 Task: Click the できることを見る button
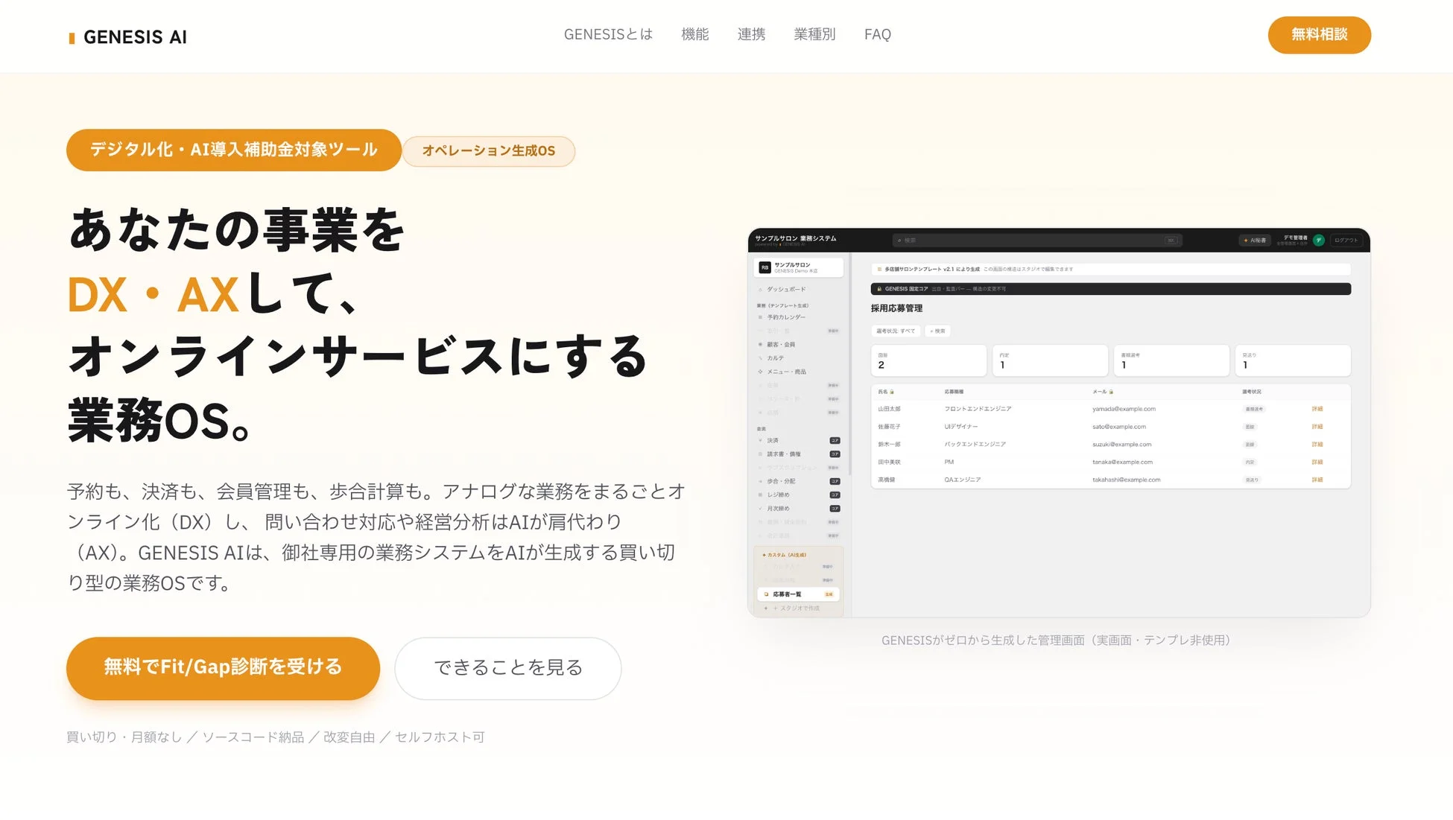point(508,668)
